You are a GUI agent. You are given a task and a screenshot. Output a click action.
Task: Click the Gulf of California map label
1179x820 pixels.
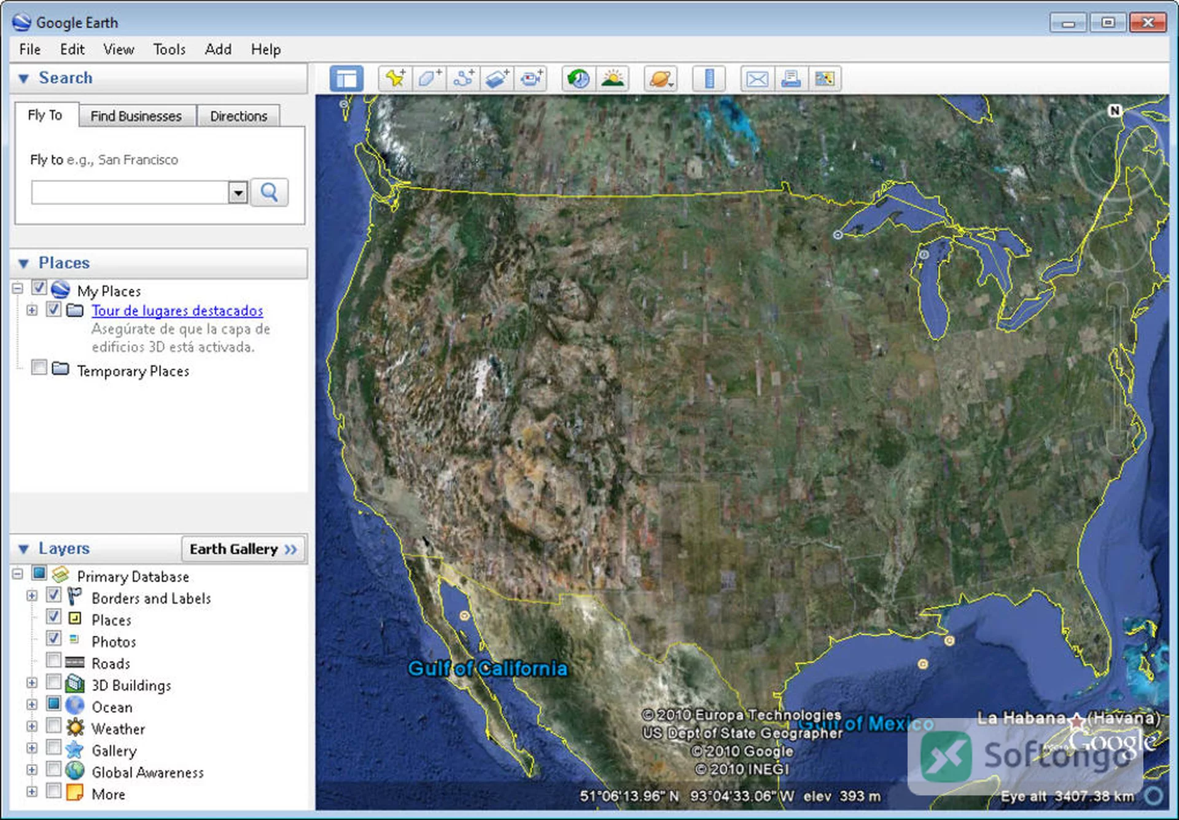tap(488, 669)
